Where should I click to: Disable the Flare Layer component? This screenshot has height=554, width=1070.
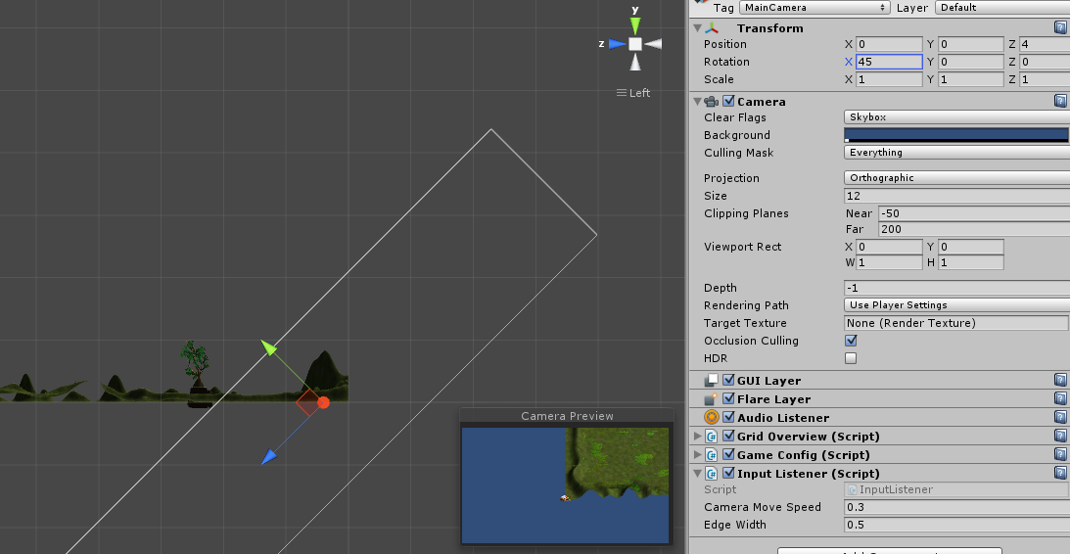click(728, 398)
